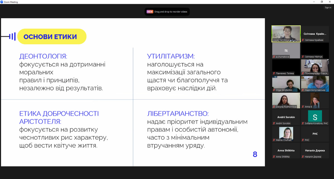Click the 'ЕТИКА ДОБРОЧЕСНОСТІ АРІСТОТЕЛЯ:' heading

pyautogui.click(x=59, y=118)
